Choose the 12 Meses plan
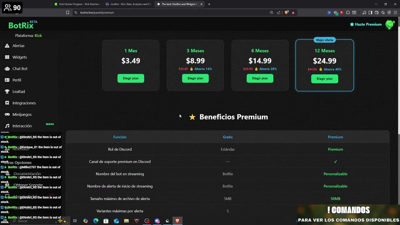 [325, 79]
